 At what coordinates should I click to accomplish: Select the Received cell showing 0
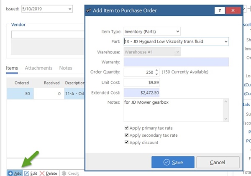coord(49,94)
